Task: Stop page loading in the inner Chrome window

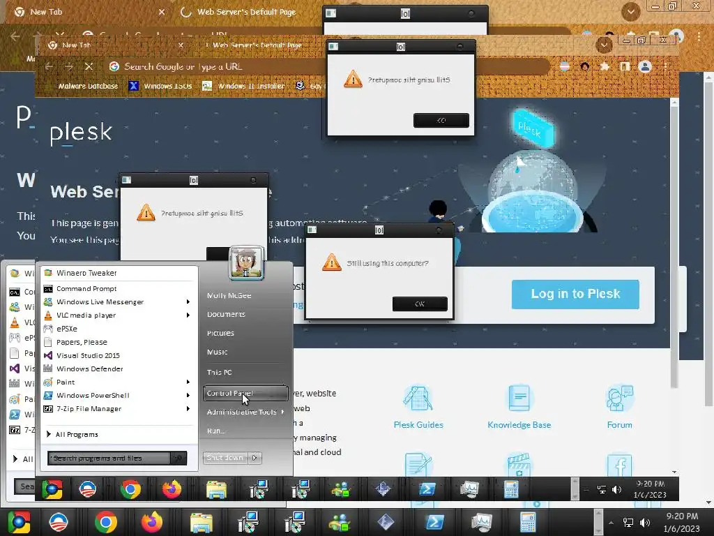Action: pyautogui.click(x=89, y=66)
